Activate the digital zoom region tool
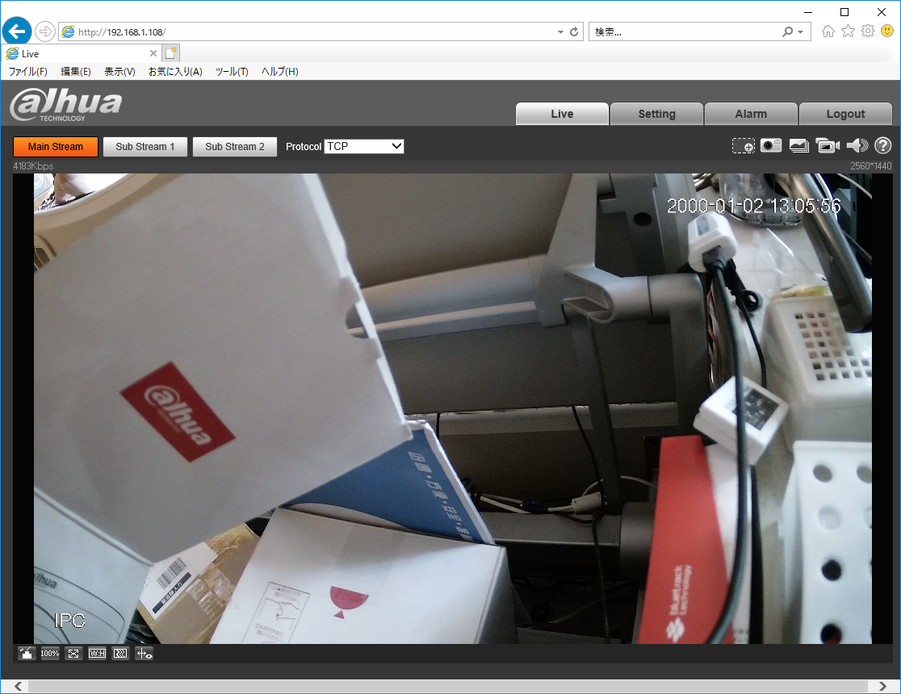901x694 pixels. 743,146
